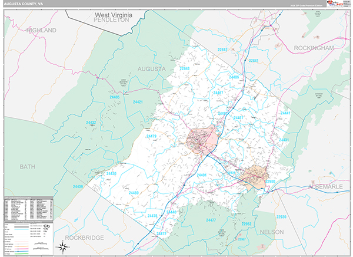353x257 pixels.
Task: Select the Augusta County, VA title
Action: (24, 4)
